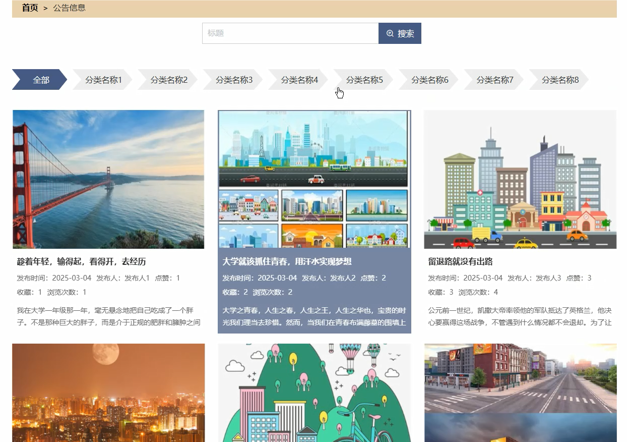
Task: Select the 分类名称3 category tab
Action: click(x=233, y=80)
